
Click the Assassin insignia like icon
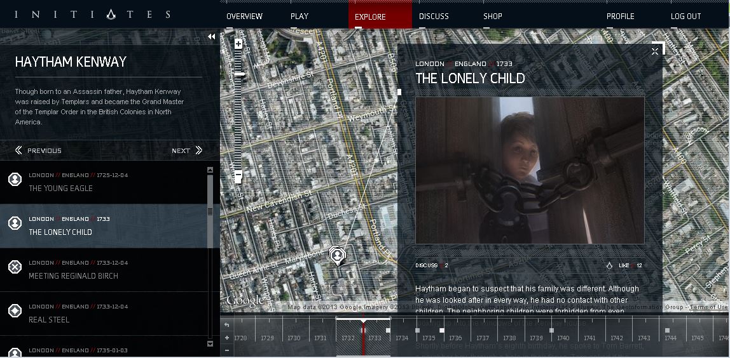pyautogui.click(x=609, y=265)
